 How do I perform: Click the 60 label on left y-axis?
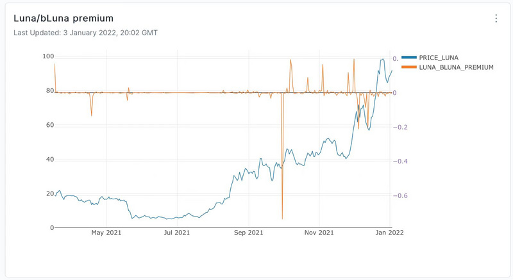click(48, 125)
